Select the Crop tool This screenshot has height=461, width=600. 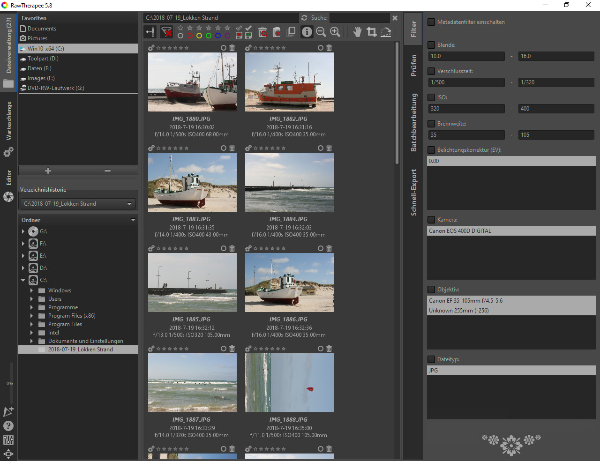coord(372,32)
